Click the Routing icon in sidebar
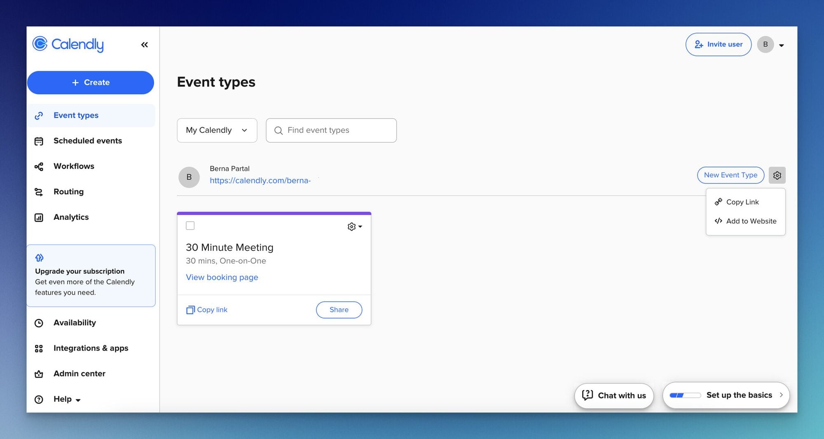Screen dimensions: 824x439 39,192
